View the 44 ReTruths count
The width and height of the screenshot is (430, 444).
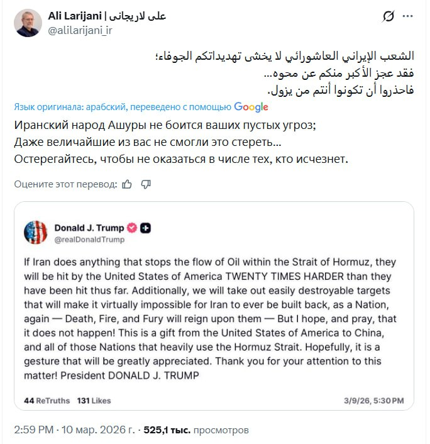[47, 401]
